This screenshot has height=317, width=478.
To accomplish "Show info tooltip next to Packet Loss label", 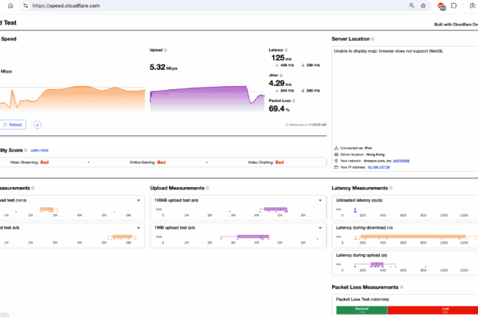I will click(x=294, y=100).
